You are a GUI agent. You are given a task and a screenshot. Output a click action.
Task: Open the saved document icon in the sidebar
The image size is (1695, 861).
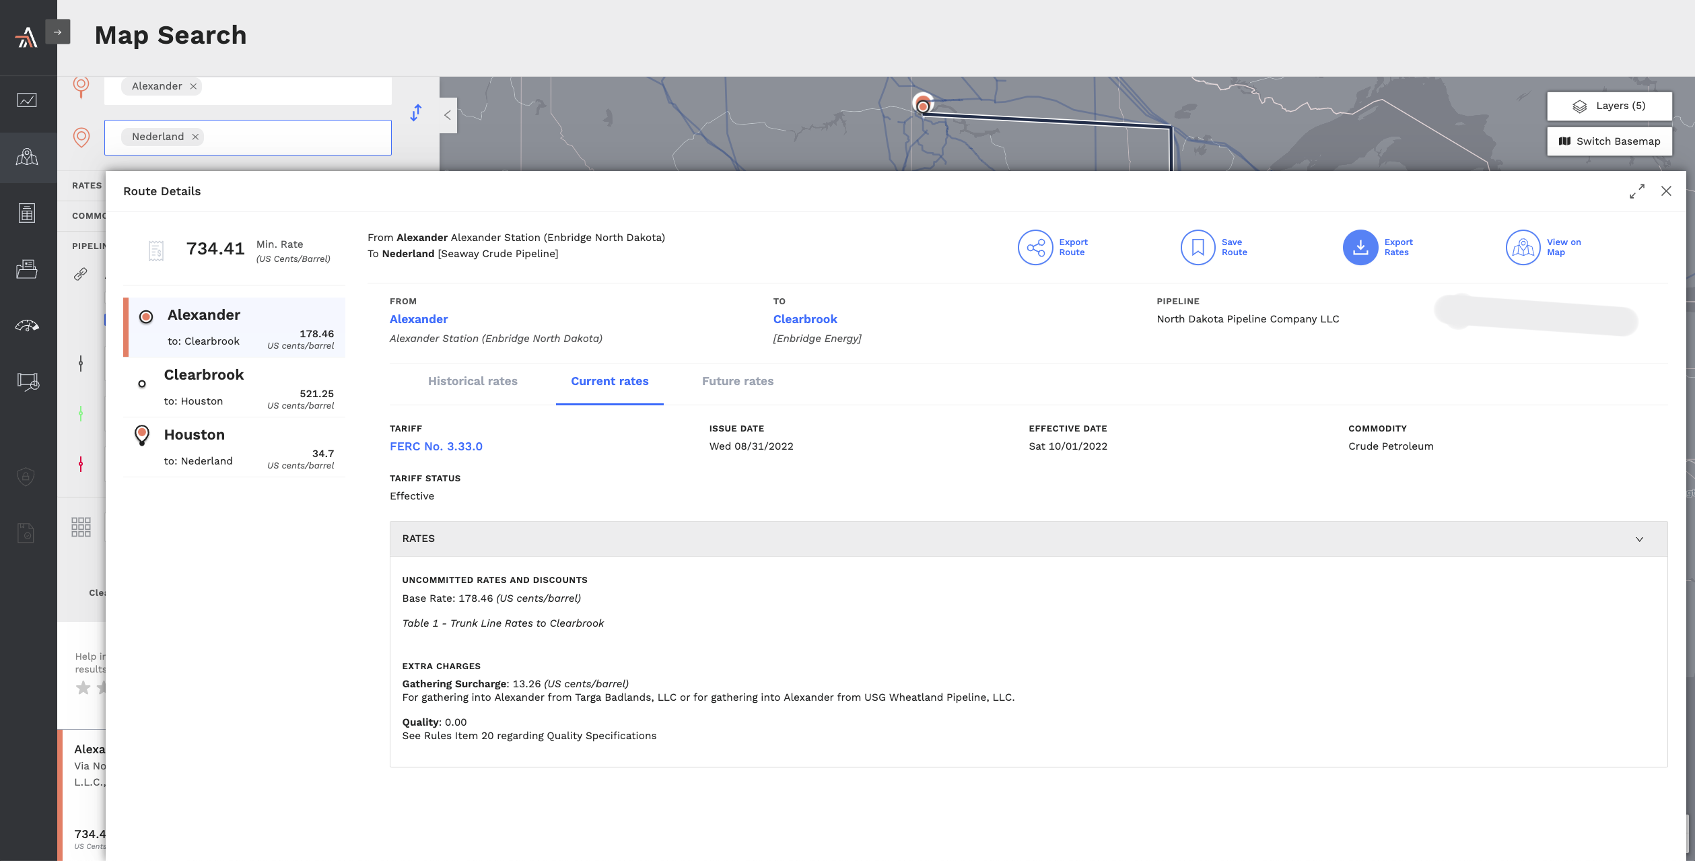(x=26, y=532)
